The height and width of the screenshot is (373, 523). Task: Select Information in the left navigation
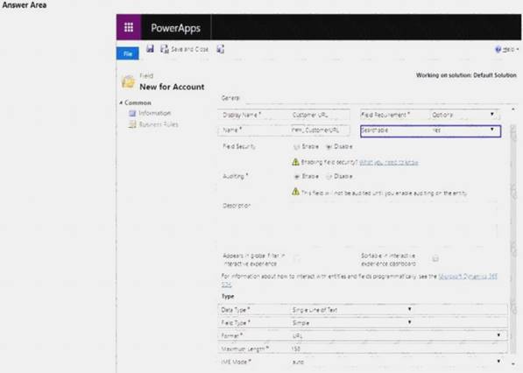tap(154, 113)
